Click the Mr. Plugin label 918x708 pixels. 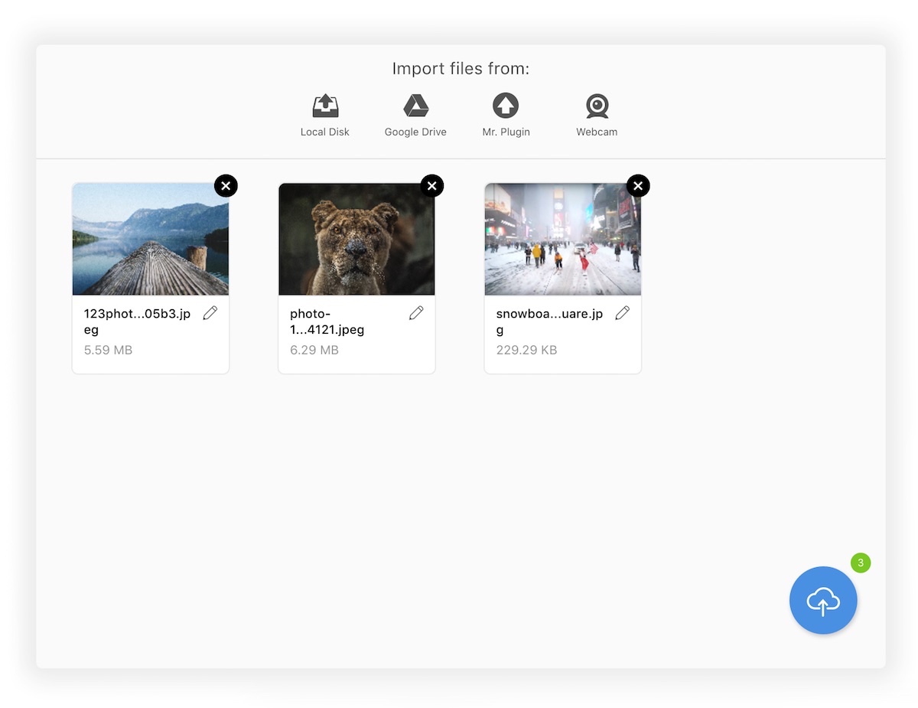click(506, 132)
